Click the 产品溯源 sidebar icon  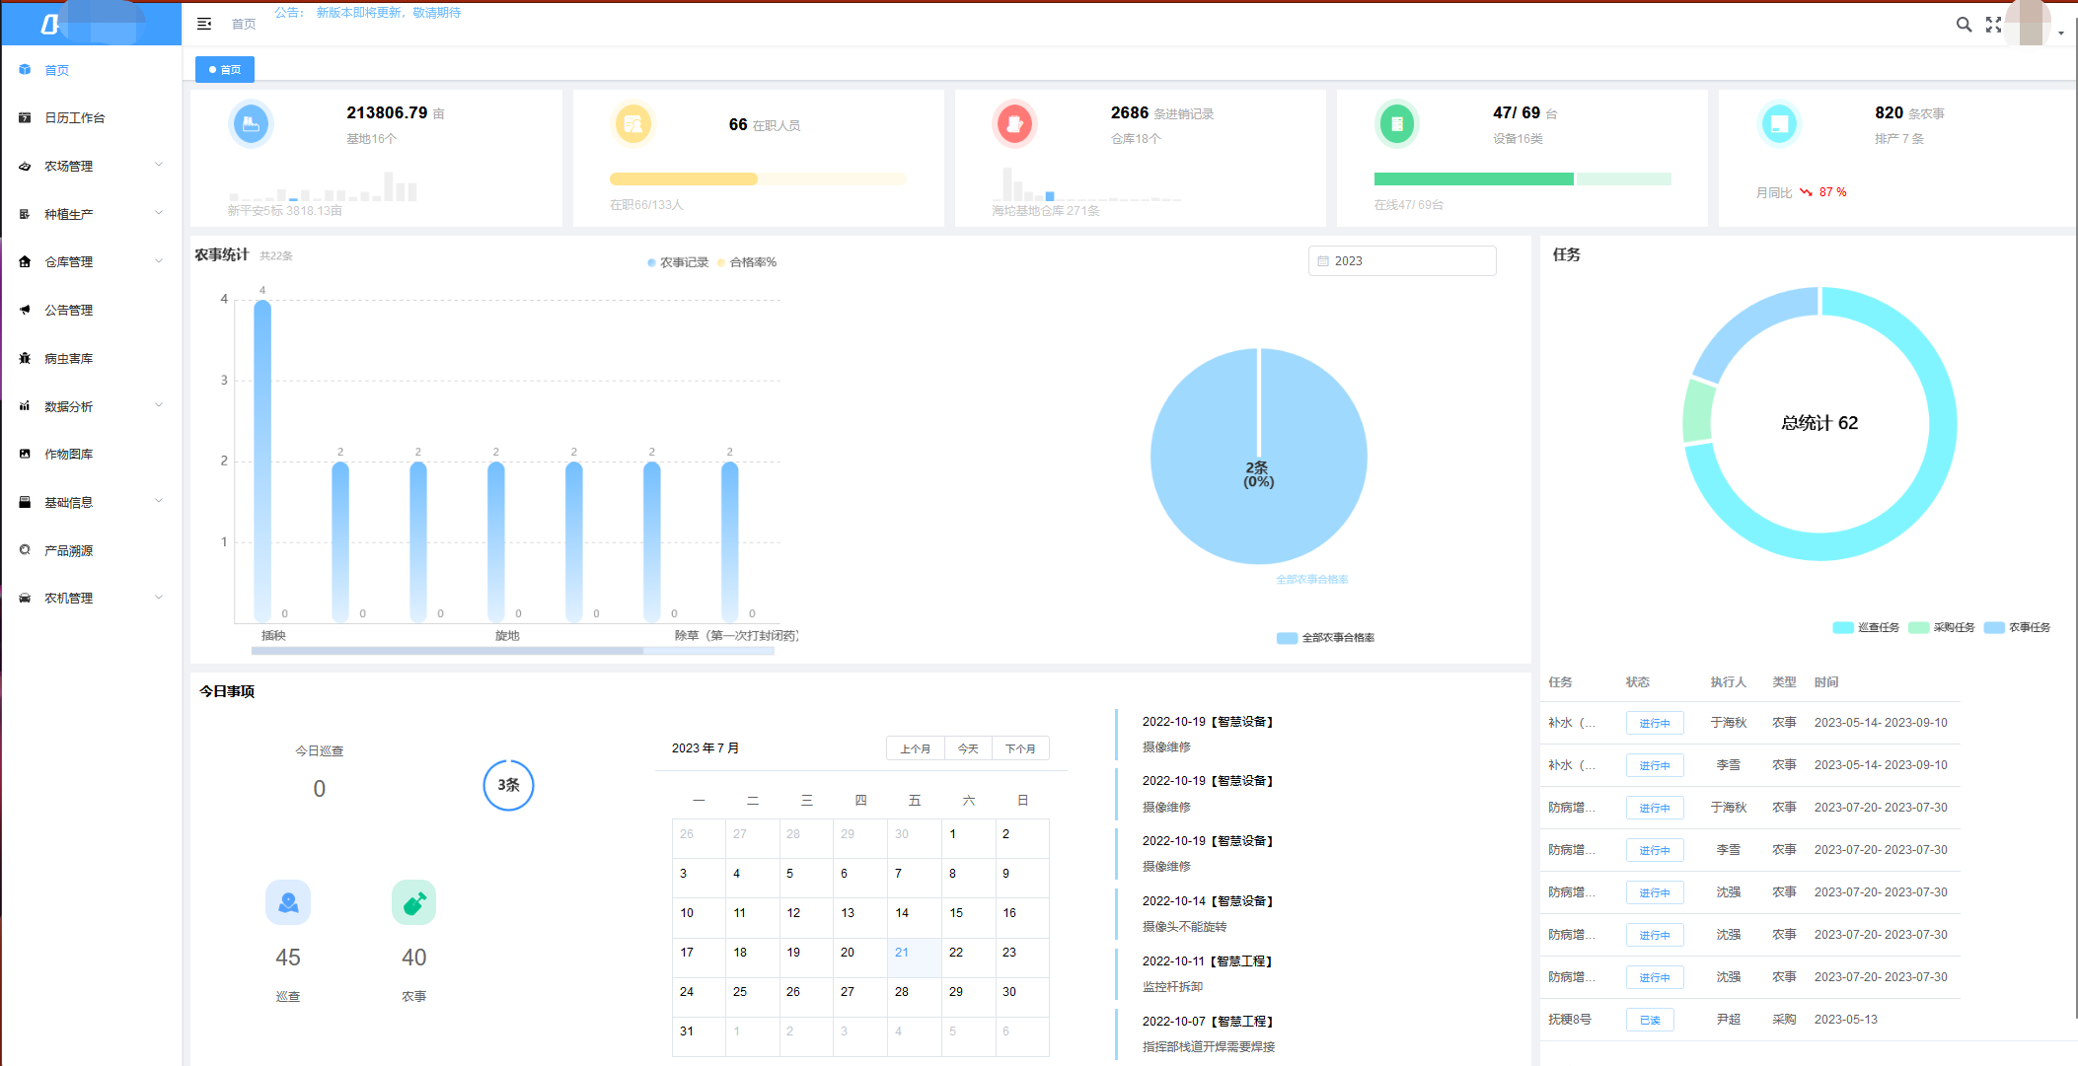tap(25, 549)
